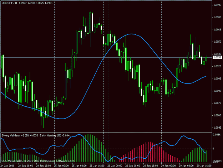This screenshot has width=223, height=168.
Task: Click the 24 Jan 08:00 time label
Action: 26,166
